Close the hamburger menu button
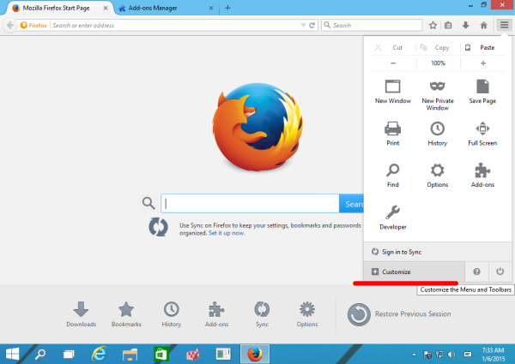 (x=504, y=25)
